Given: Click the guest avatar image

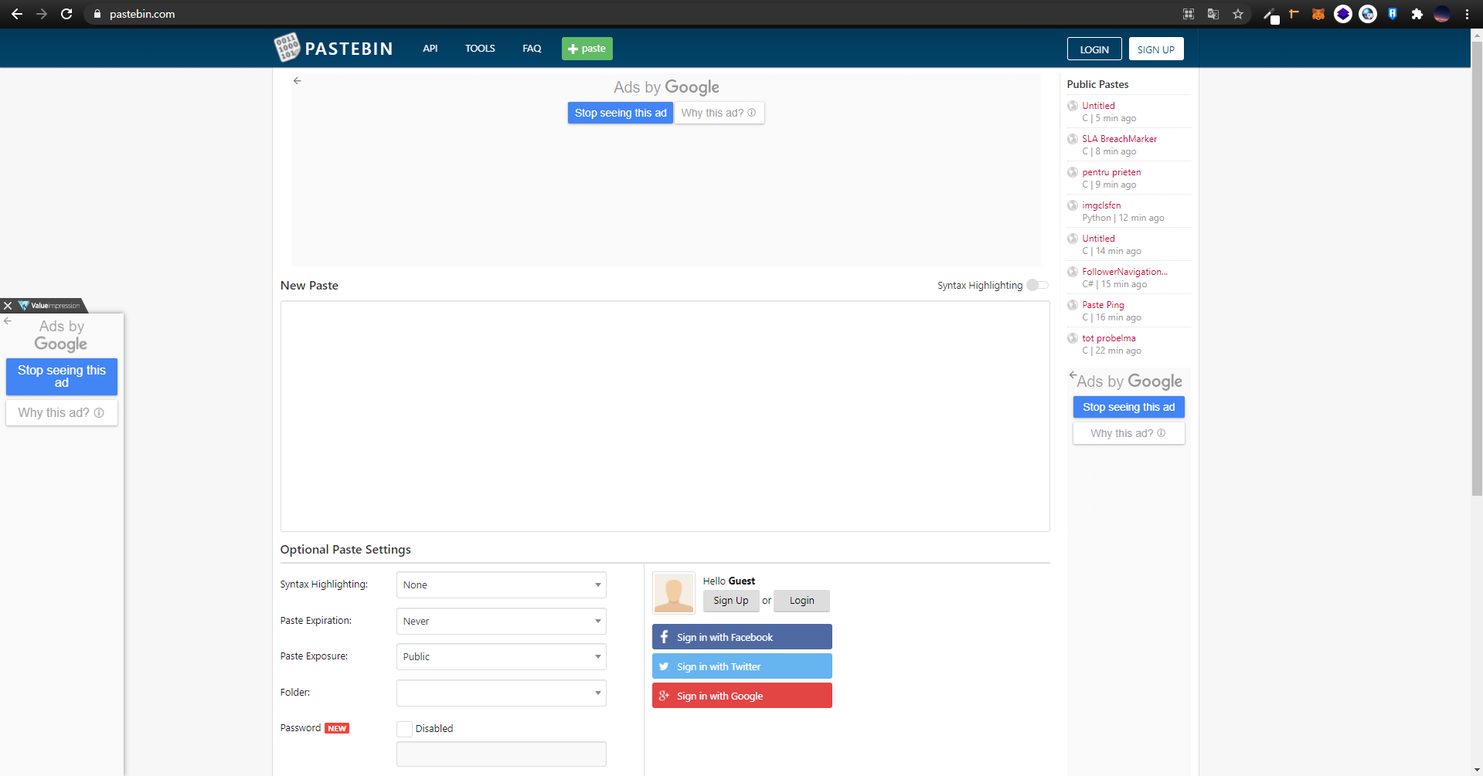Looking at the screenshot, I should click(x=674, y=593).
